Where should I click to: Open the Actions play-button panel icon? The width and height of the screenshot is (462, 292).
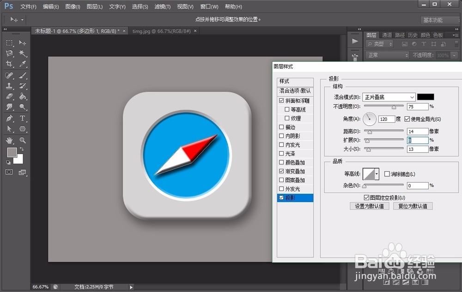[x=355, y=41]
